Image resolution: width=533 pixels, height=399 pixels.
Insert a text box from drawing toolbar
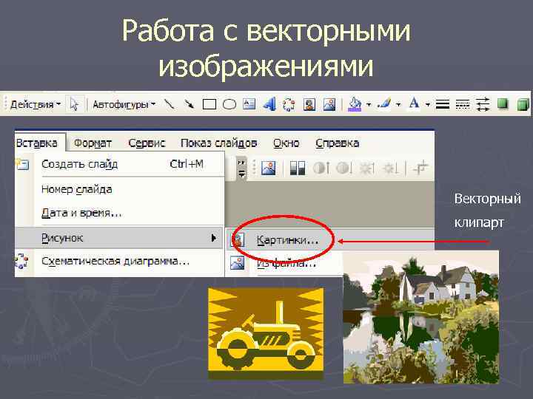pyautogui.click(x=249, y=104)
